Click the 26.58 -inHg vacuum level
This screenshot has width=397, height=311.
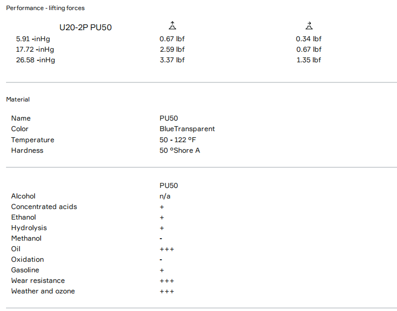[35, 60]
